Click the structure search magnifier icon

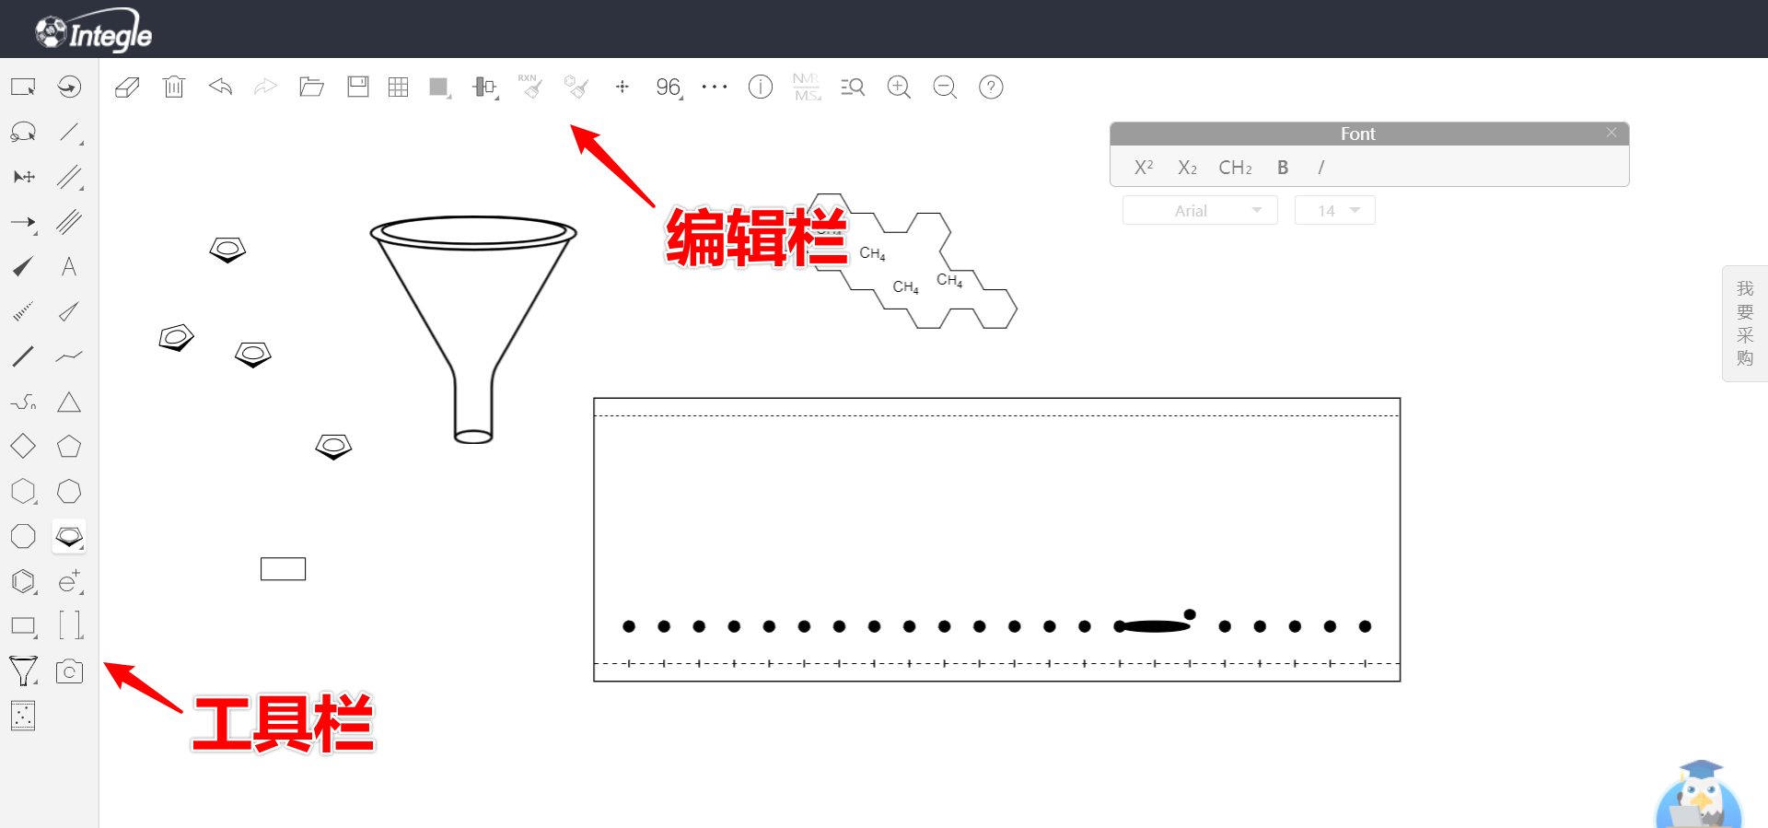pyautogui.click(x=853, y=87)
